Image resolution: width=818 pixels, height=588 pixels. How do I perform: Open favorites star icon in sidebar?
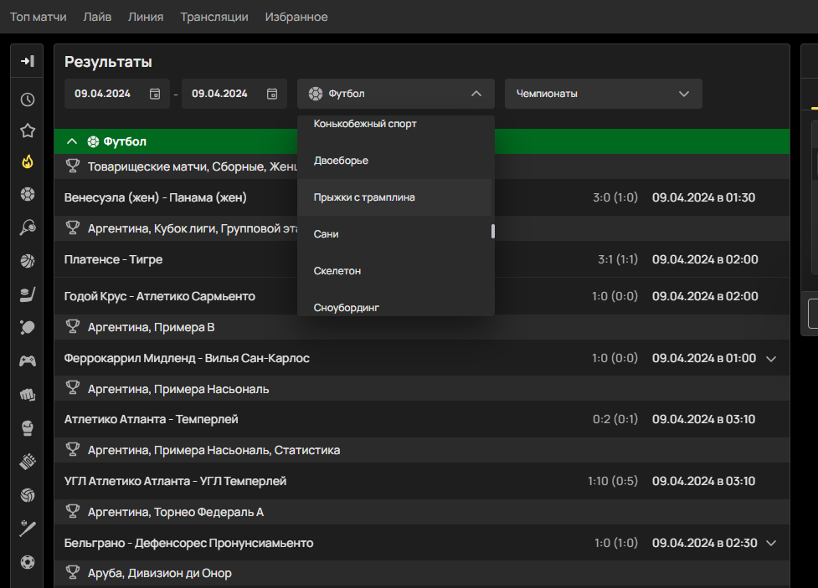(x=28, y=130)
